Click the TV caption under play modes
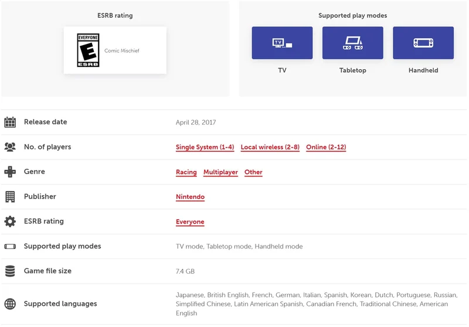Image resolution: width=469 pixels, height=327 pixels. click(282, 70)
